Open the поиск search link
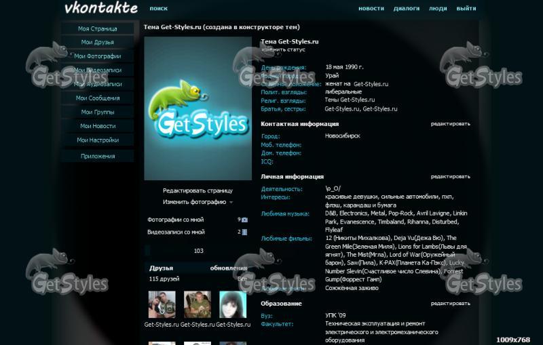The width and height of the screenshot is (543, 345). click(x=159, y=8)
